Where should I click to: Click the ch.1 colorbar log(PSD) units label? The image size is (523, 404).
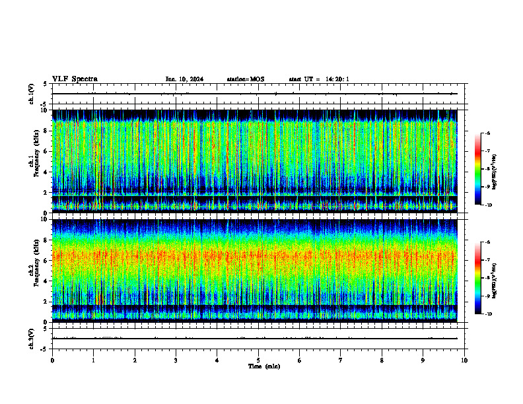(495, 172)
